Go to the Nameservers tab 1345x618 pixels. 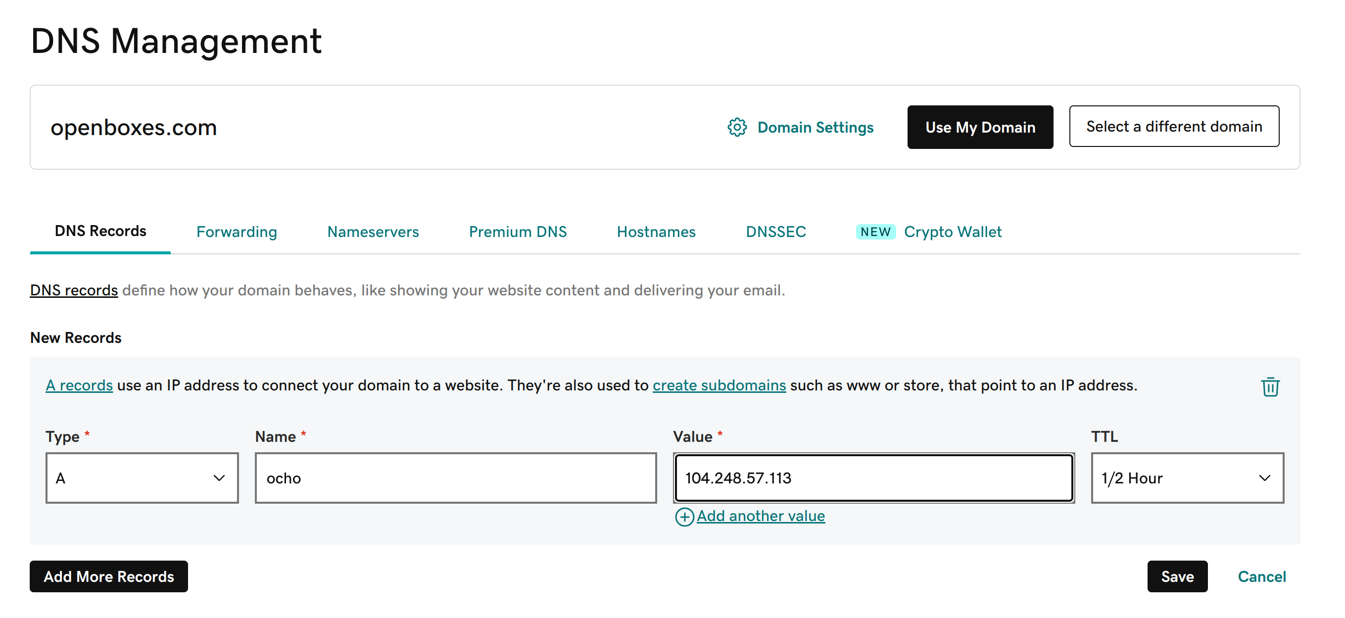373,232
